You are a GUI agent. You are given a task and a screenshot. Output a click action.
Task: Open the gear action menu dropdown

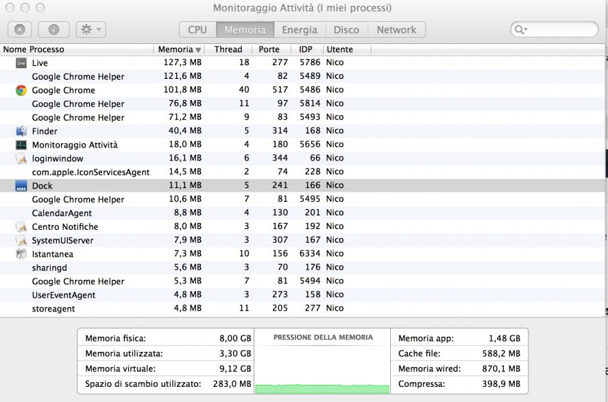pos(90,29)
